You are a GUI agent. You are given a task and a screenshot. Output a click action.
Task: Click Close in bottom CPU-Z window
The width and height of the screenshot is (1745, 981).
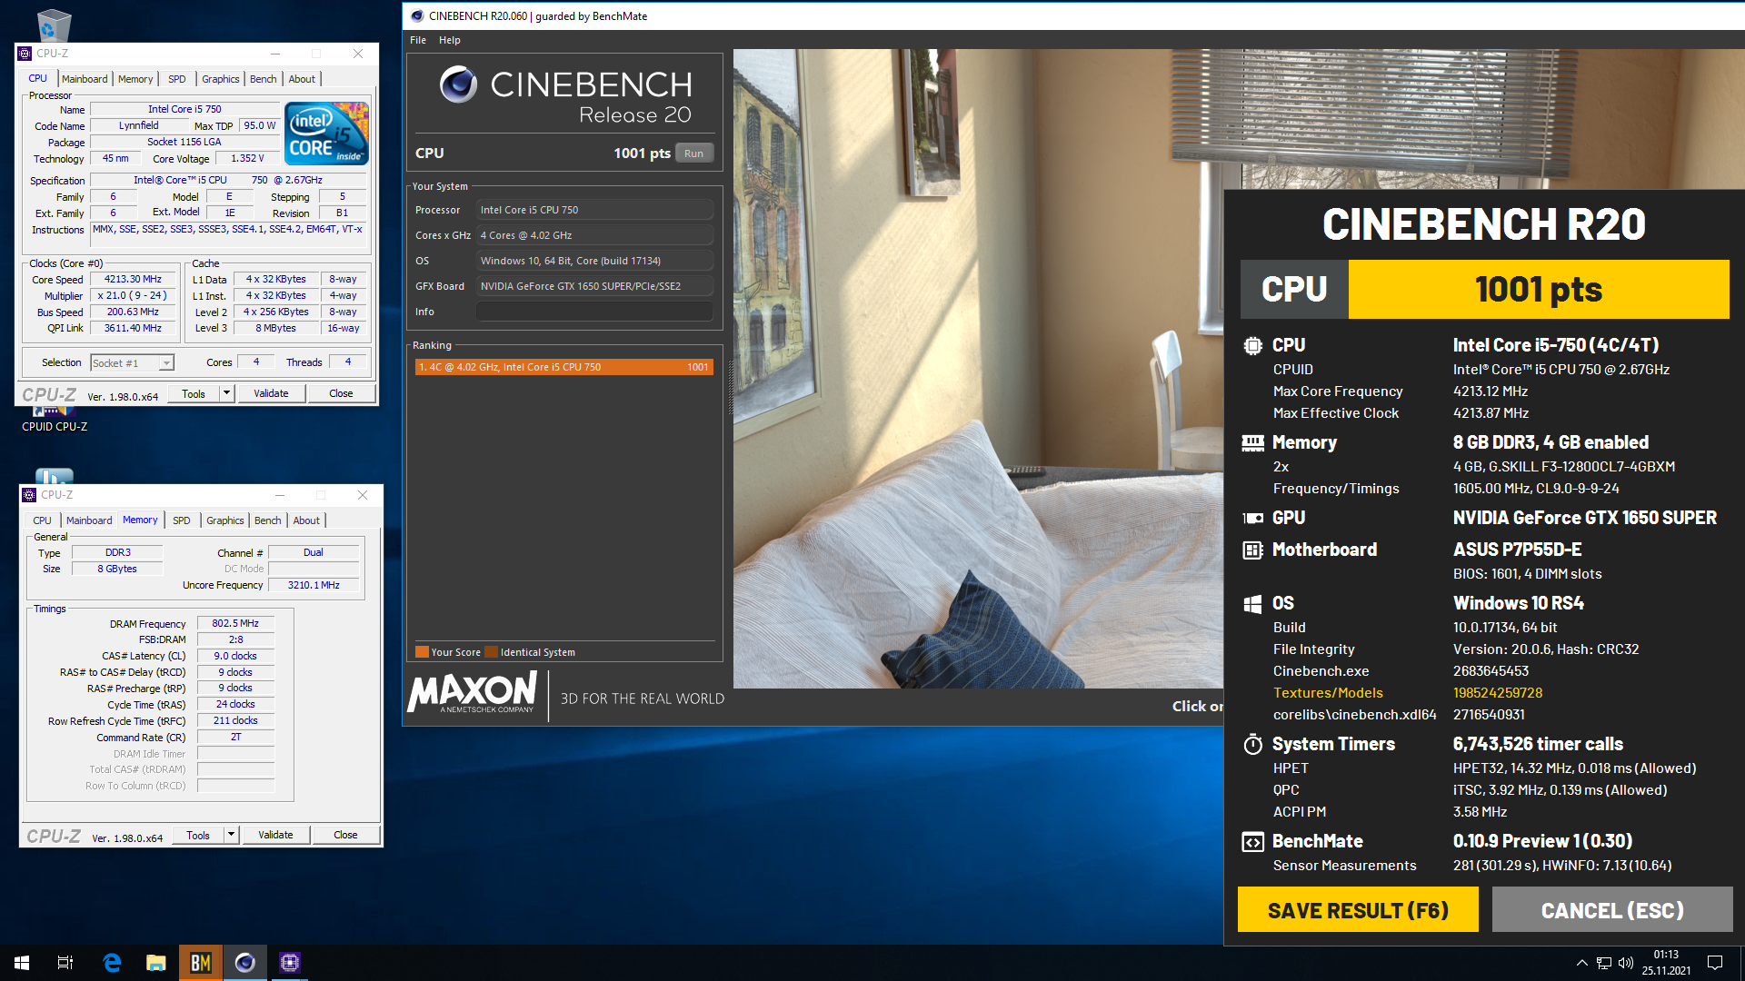pyautogui.click(x=345, y=835)
